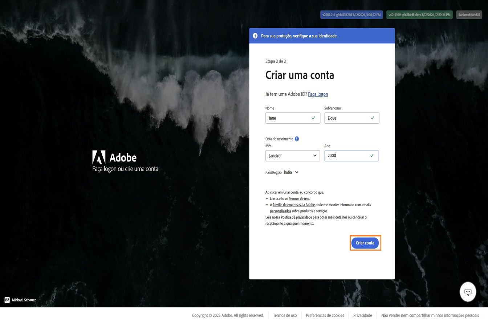488x323 pixels.
Task: Click the Criar conta button
Action: [365, 243]
